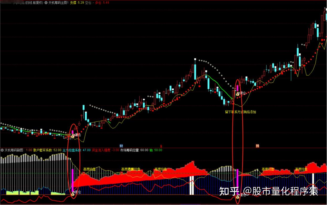Viewport: 327px width, 205px height.
Task: Select the 支撑: 5.29 value
Action: click(77, 3)
